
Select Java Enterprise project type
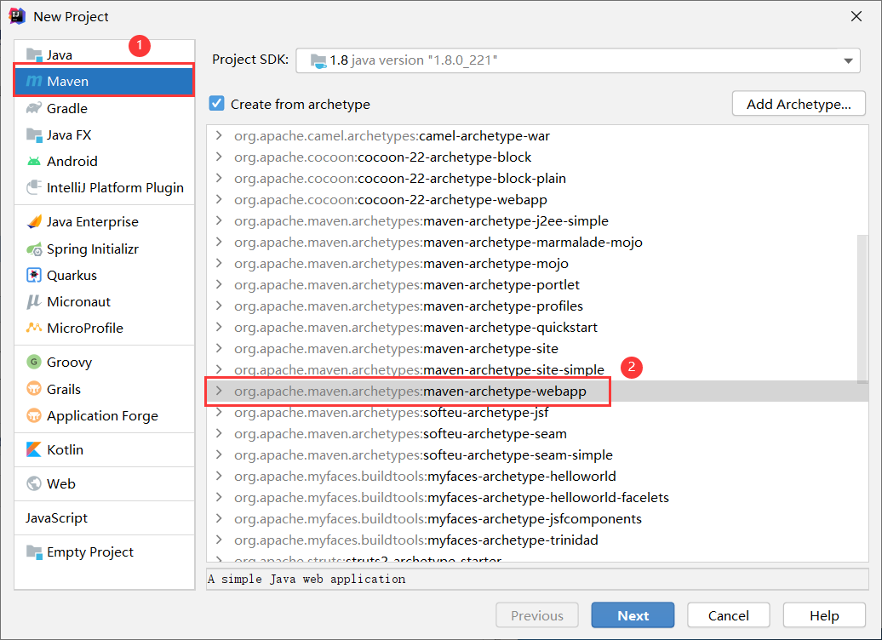(x=105, y=221)
